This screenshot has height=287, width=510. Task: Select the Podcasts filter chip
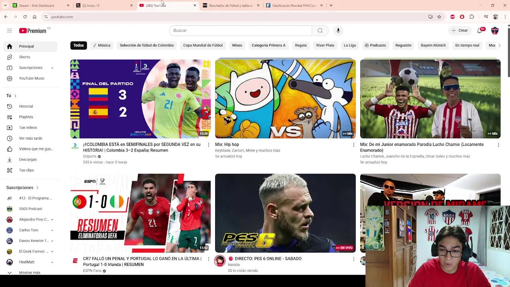375,45
